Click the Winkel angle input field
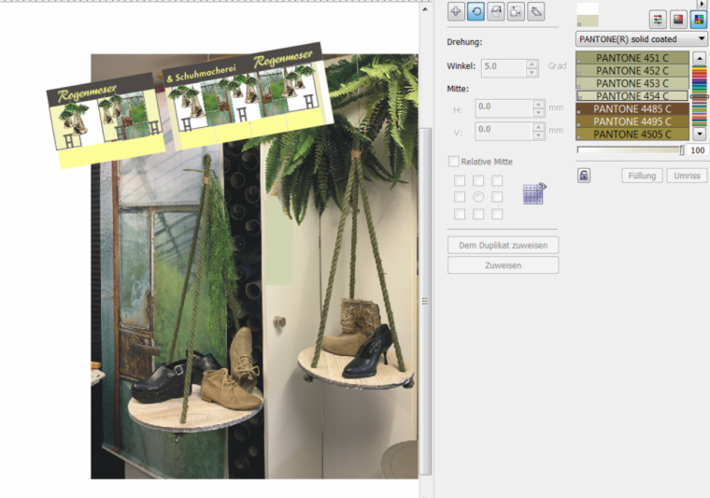The height and width of the screenshot is (498, 710). [503, 67]
